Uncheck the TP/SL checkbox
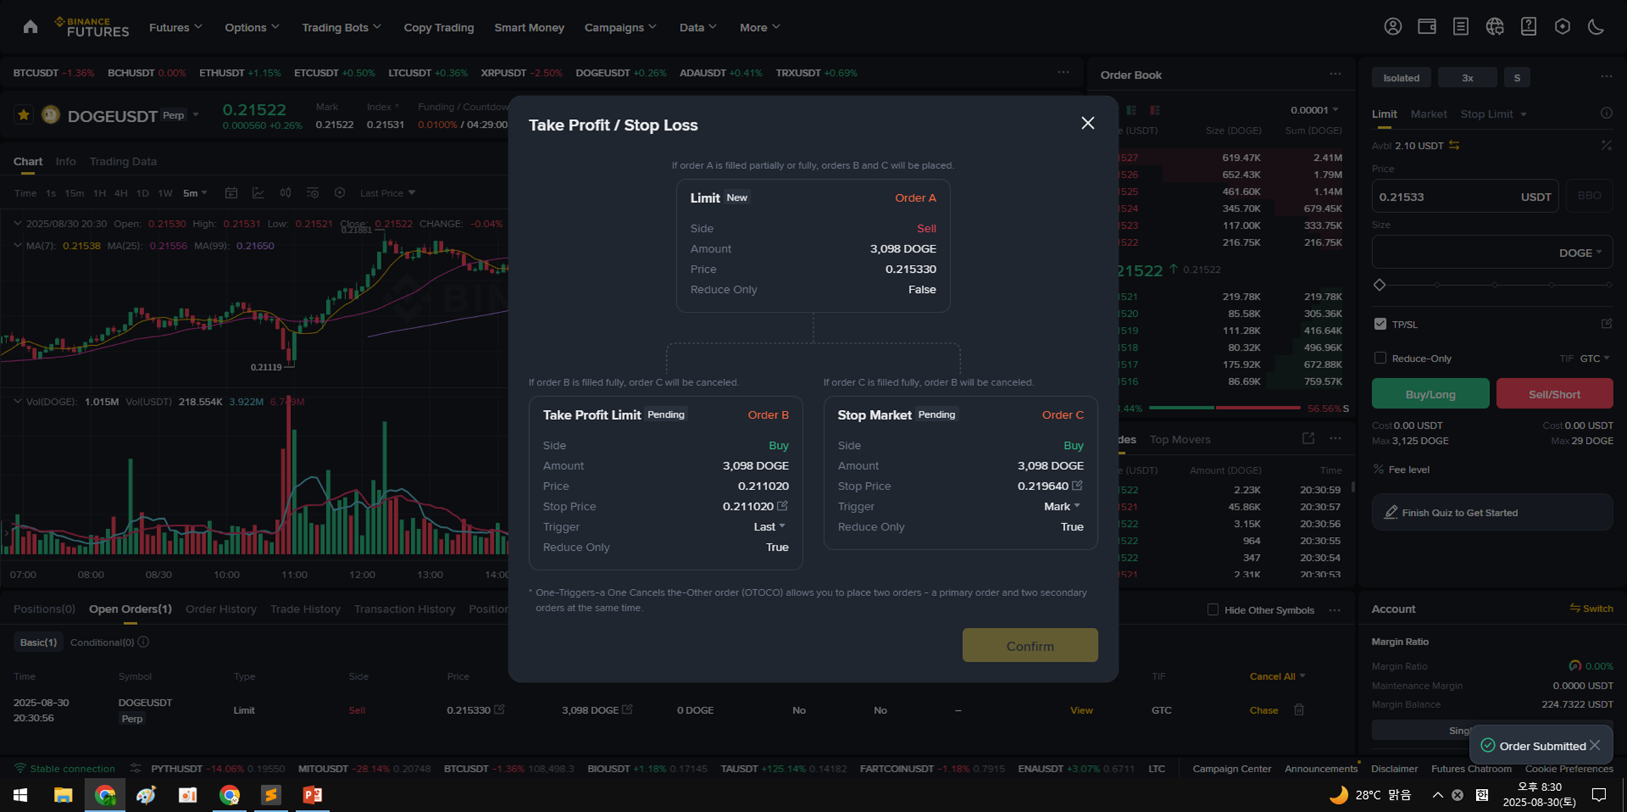Image resolution: width=1627 pixels, height=812 pixels. click(1380, 324)
